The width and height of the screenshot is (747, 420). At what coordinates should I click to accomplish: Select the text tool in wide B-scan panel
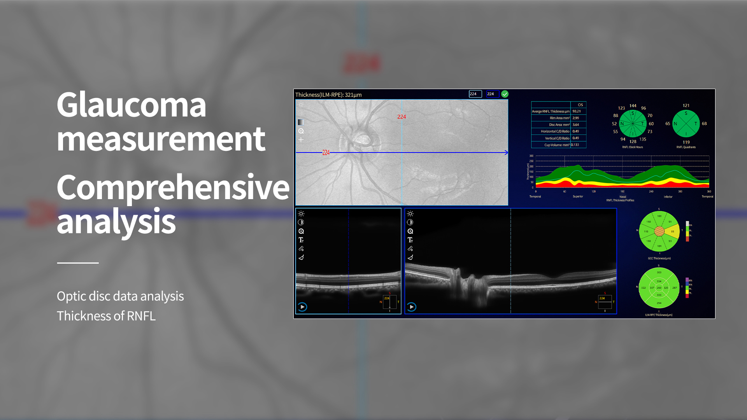point(410,240)
